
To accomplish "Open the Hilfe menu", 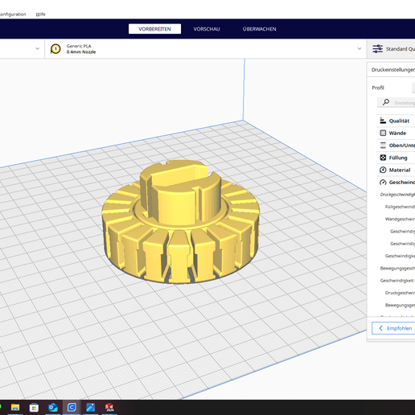I will pos(40,14).
